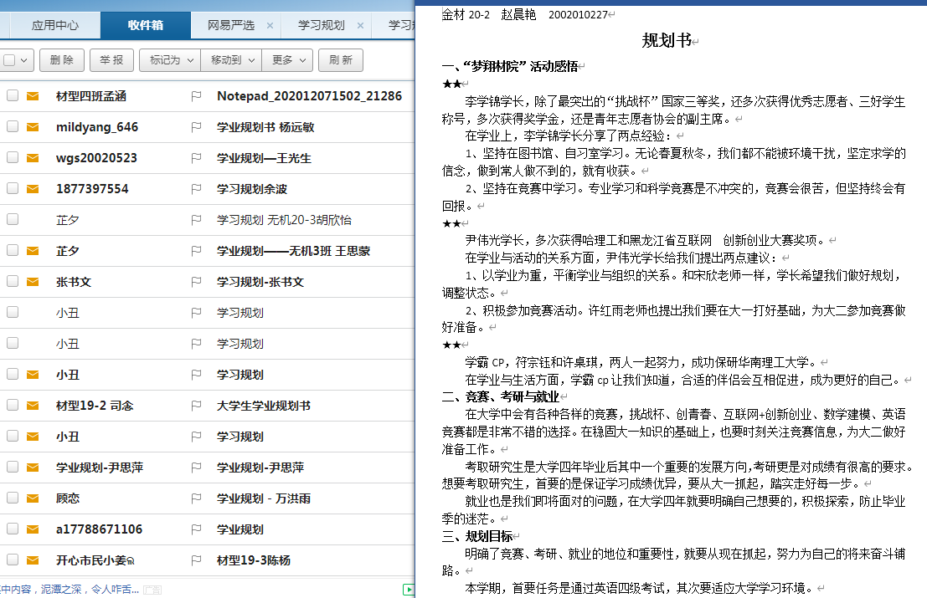Click the flag icon for a17788671106's email

pyautogui.click(x=197, y=529)
